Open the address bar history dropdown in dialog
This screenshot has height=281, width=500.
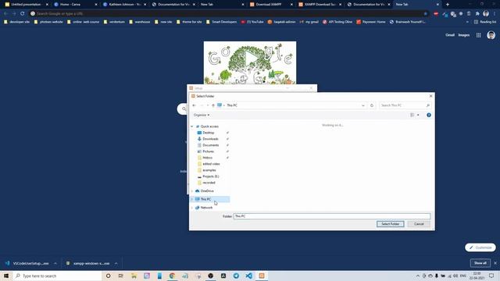click(x=362, y=105)
